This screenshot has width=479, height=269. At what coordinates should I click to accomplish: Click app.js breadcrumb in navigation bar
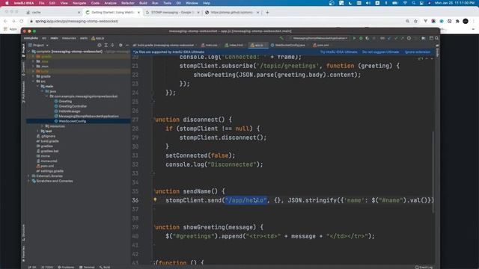[98, 38]
